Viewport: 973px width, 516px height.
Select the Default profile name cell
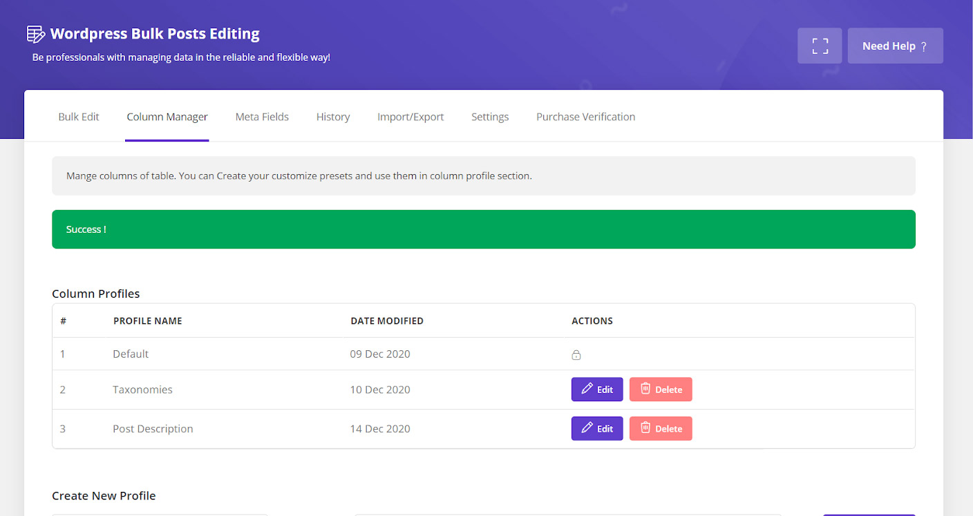pos(131,354)
